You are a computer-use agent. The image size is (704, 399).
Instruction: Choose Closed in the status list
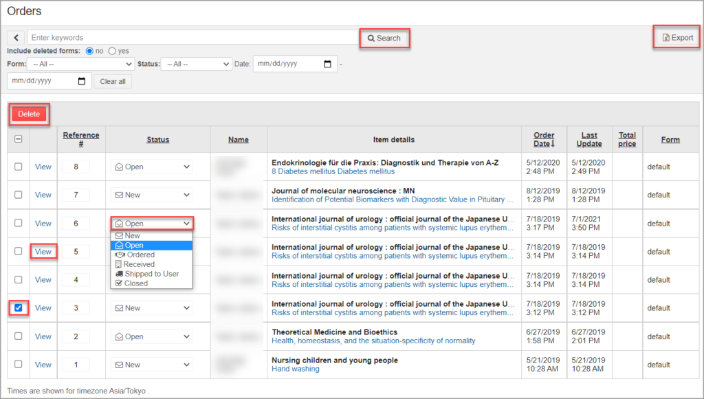152,283
